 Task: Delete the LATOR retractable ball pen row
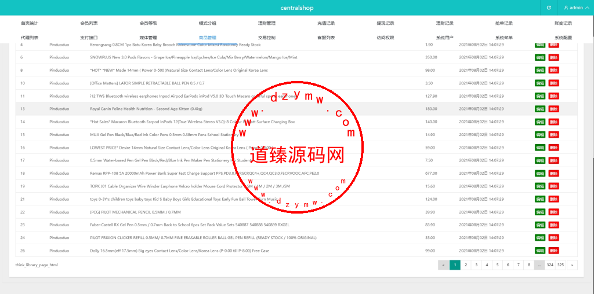click(553, 83)
